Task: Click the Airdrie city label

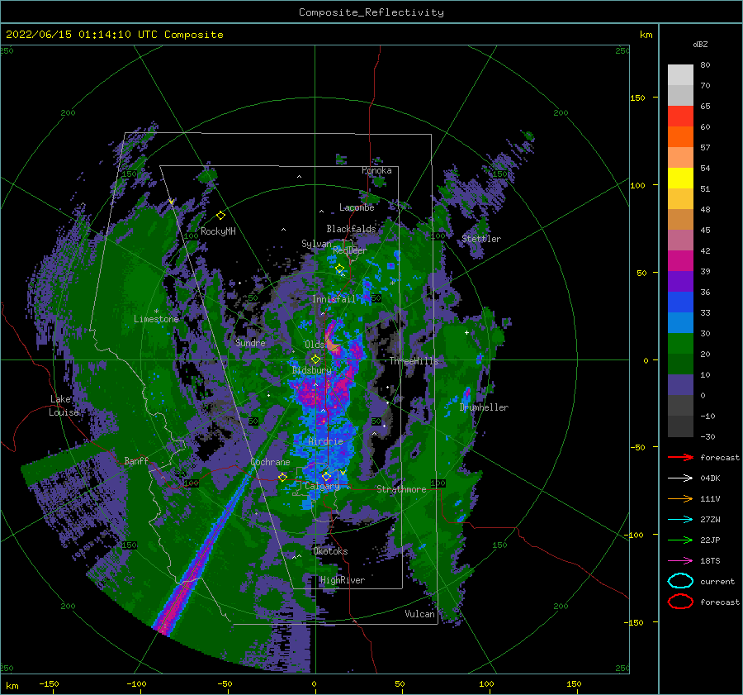Action: click(325, 441)
